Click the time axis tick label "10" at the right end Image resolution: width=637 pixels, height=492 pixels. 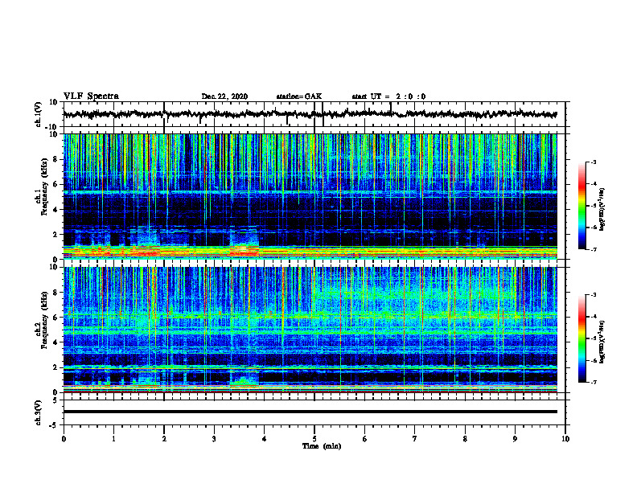(565, 439)
